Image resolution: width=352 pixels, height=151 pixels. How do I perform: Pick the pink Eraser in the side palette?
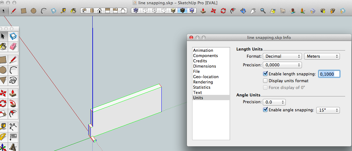point(13,47)
